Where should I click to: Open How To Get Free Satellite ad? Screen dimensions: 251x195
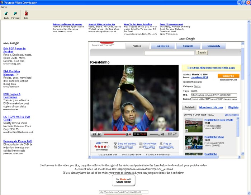point(138,24)
